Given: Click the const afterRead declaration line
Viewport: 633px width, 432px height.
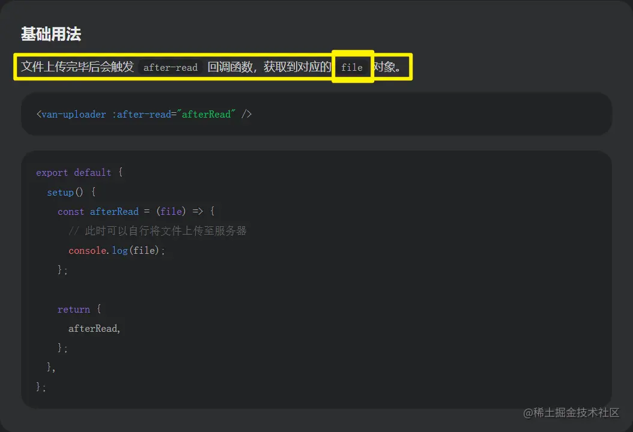Looking at the screenshot, I should (x=136, y=211).
